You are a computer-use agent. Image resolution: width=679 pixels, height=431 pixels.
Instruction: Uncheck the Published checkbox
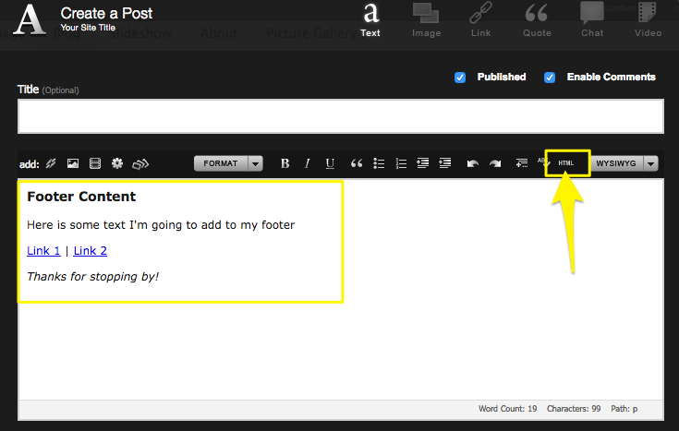point(460,78)
